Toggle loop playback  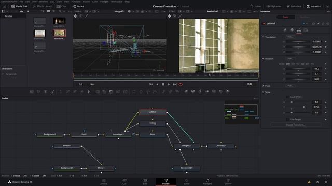pyautogui.click(x=181, y=84)
